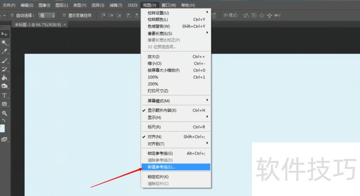
Task: Choose 200% zoom menu item
Action: click(x=176, y=84)
